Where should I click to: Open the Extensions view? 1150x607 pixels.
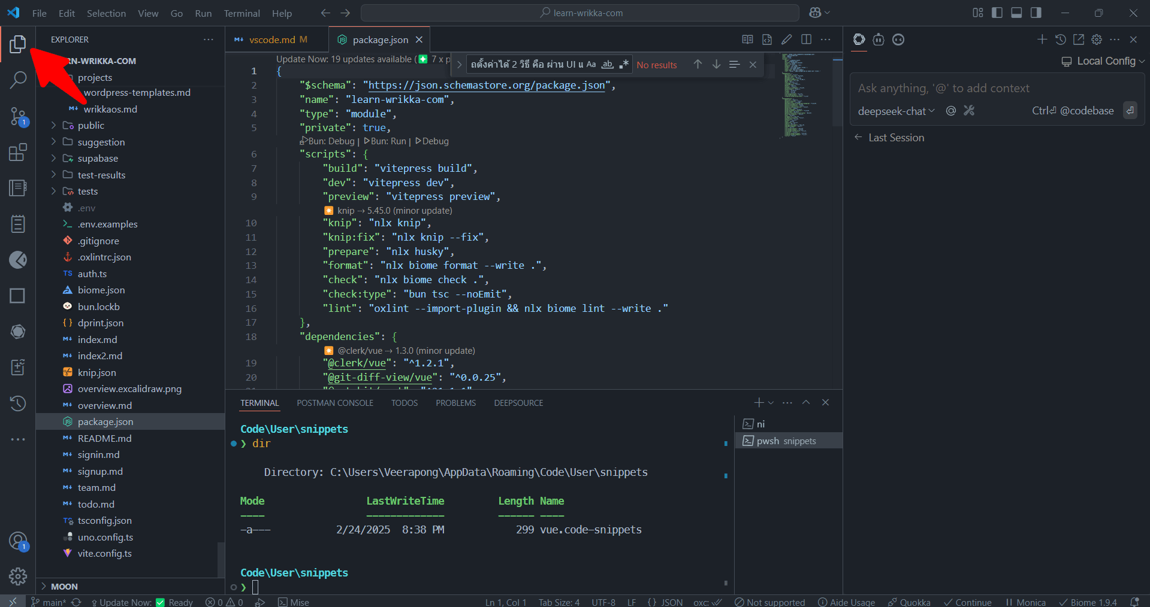[x=18, y=152]
